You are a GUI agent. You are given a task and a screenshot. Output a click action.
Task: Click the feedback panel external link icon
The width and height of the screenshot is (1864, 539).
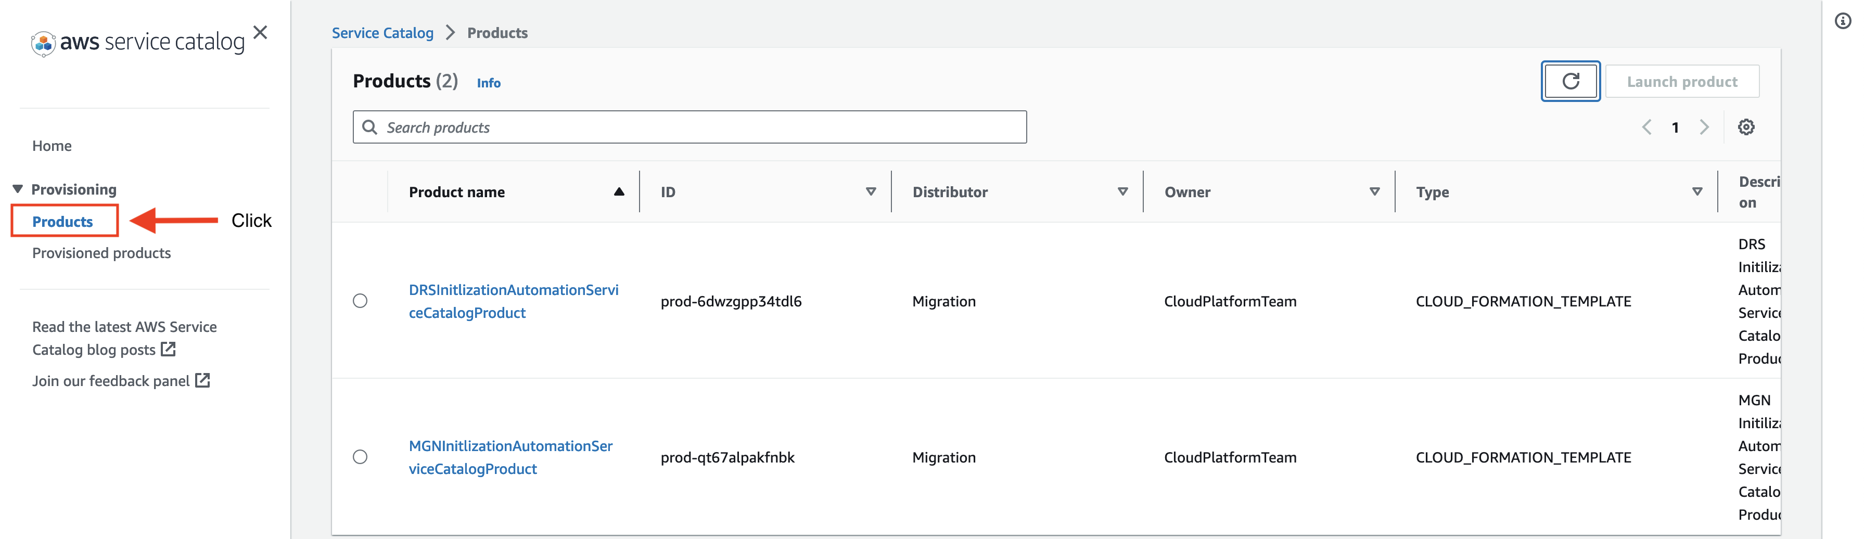(x=202, y=380)
